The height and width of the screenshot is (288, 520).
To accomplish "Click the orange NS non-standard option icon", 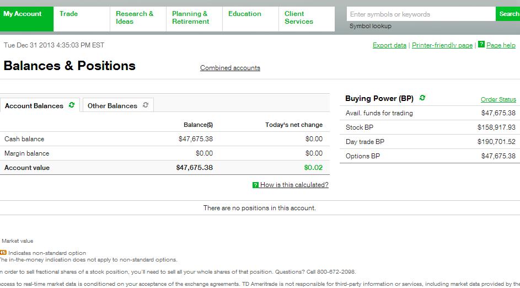I will coord(3,253).
